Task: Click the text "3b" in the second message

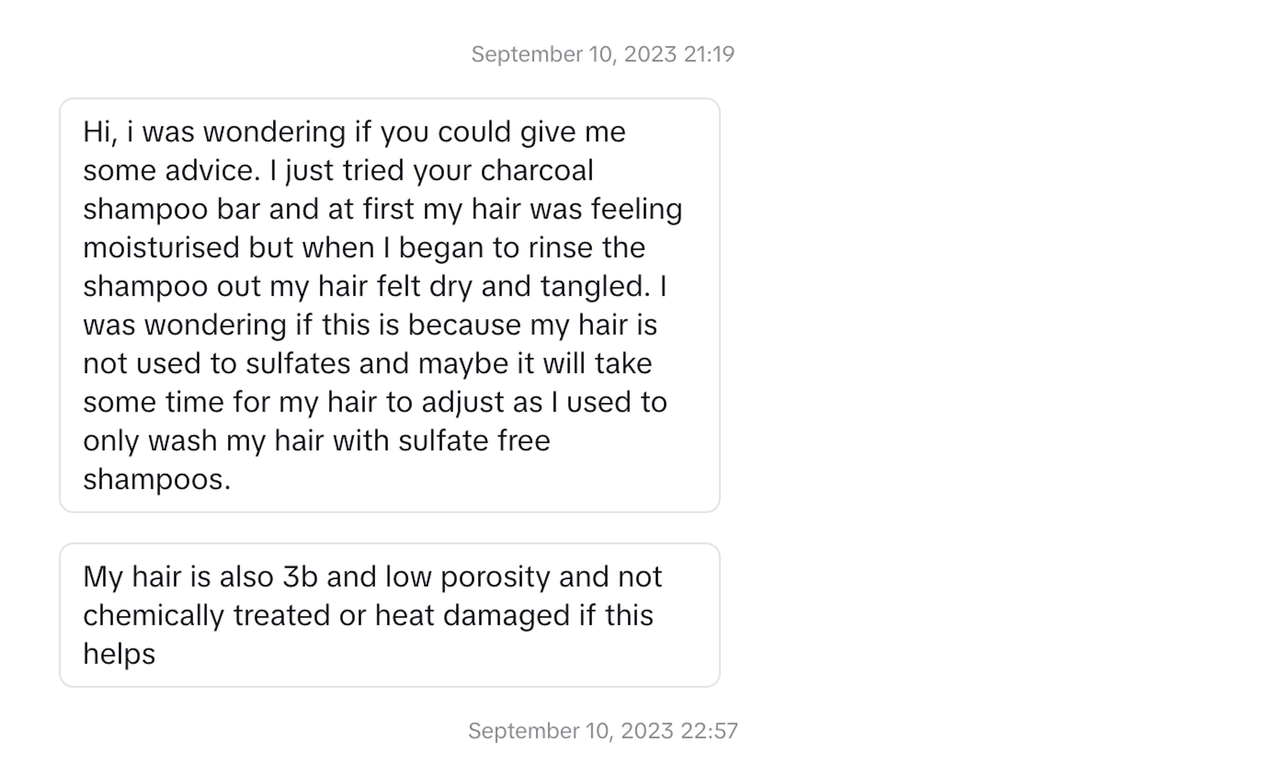Action: [300, 577]
